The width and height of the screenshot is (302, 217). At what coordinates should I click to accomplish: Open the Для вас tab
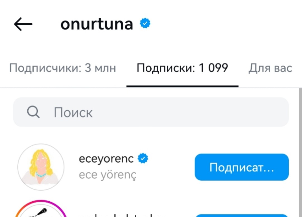270,68
